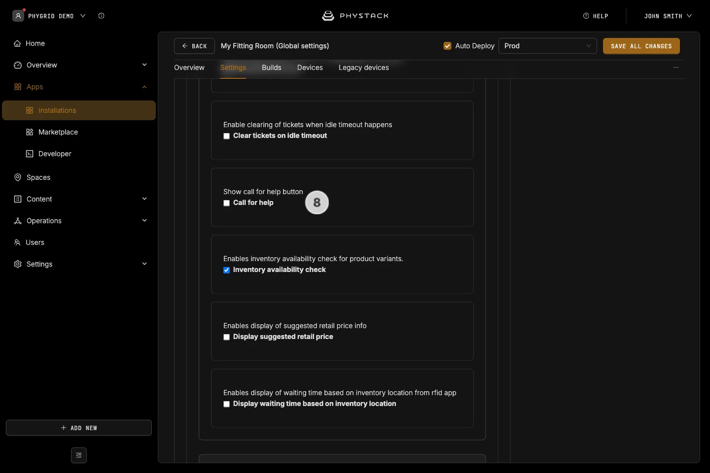Switch to the Overview tab
This screenshot has width=710, height=473.
coord(189,68)
